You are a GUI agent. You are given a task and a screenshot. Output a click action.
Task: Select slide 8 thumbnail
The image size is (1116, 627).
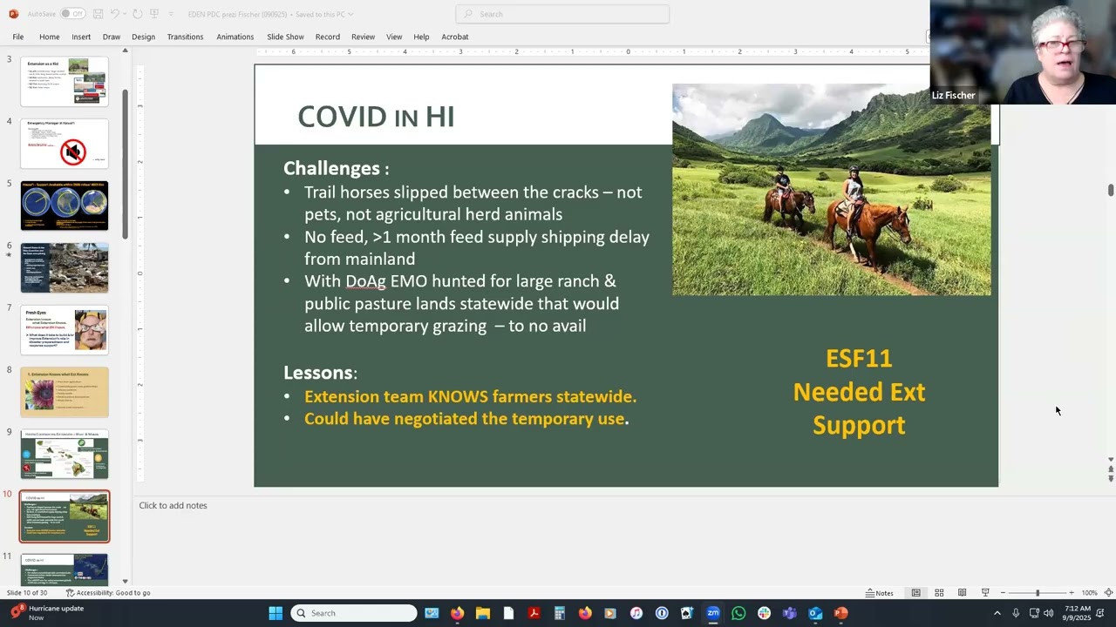[x=65, y=392]
